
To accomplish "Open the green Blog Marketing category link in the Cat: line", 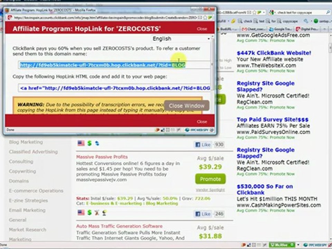I will (x=162, y=203).
